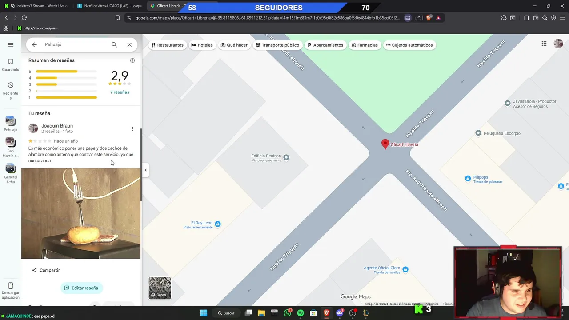569x320 pixels.
Task: Open the three-dot menu on your review
Action: [132, 129]
